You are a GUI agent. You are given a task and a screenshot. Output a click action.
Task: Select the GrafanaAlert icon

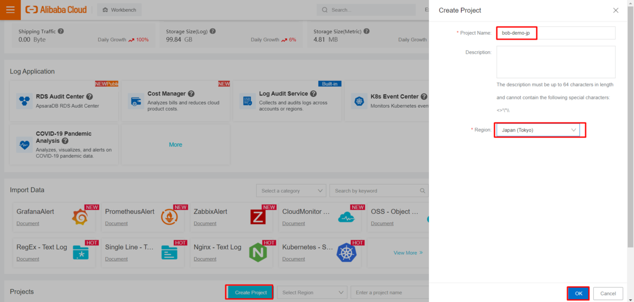pyautogui.click(x=80, y=216)
